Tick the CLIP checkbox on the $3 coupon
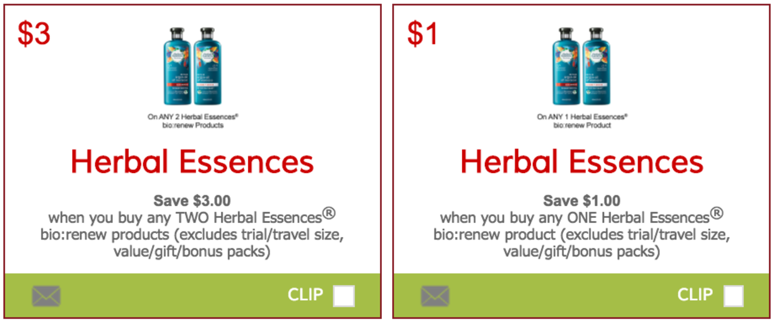Image resolution: width=774 pixels, height=321 pixels. click(344, 296)
